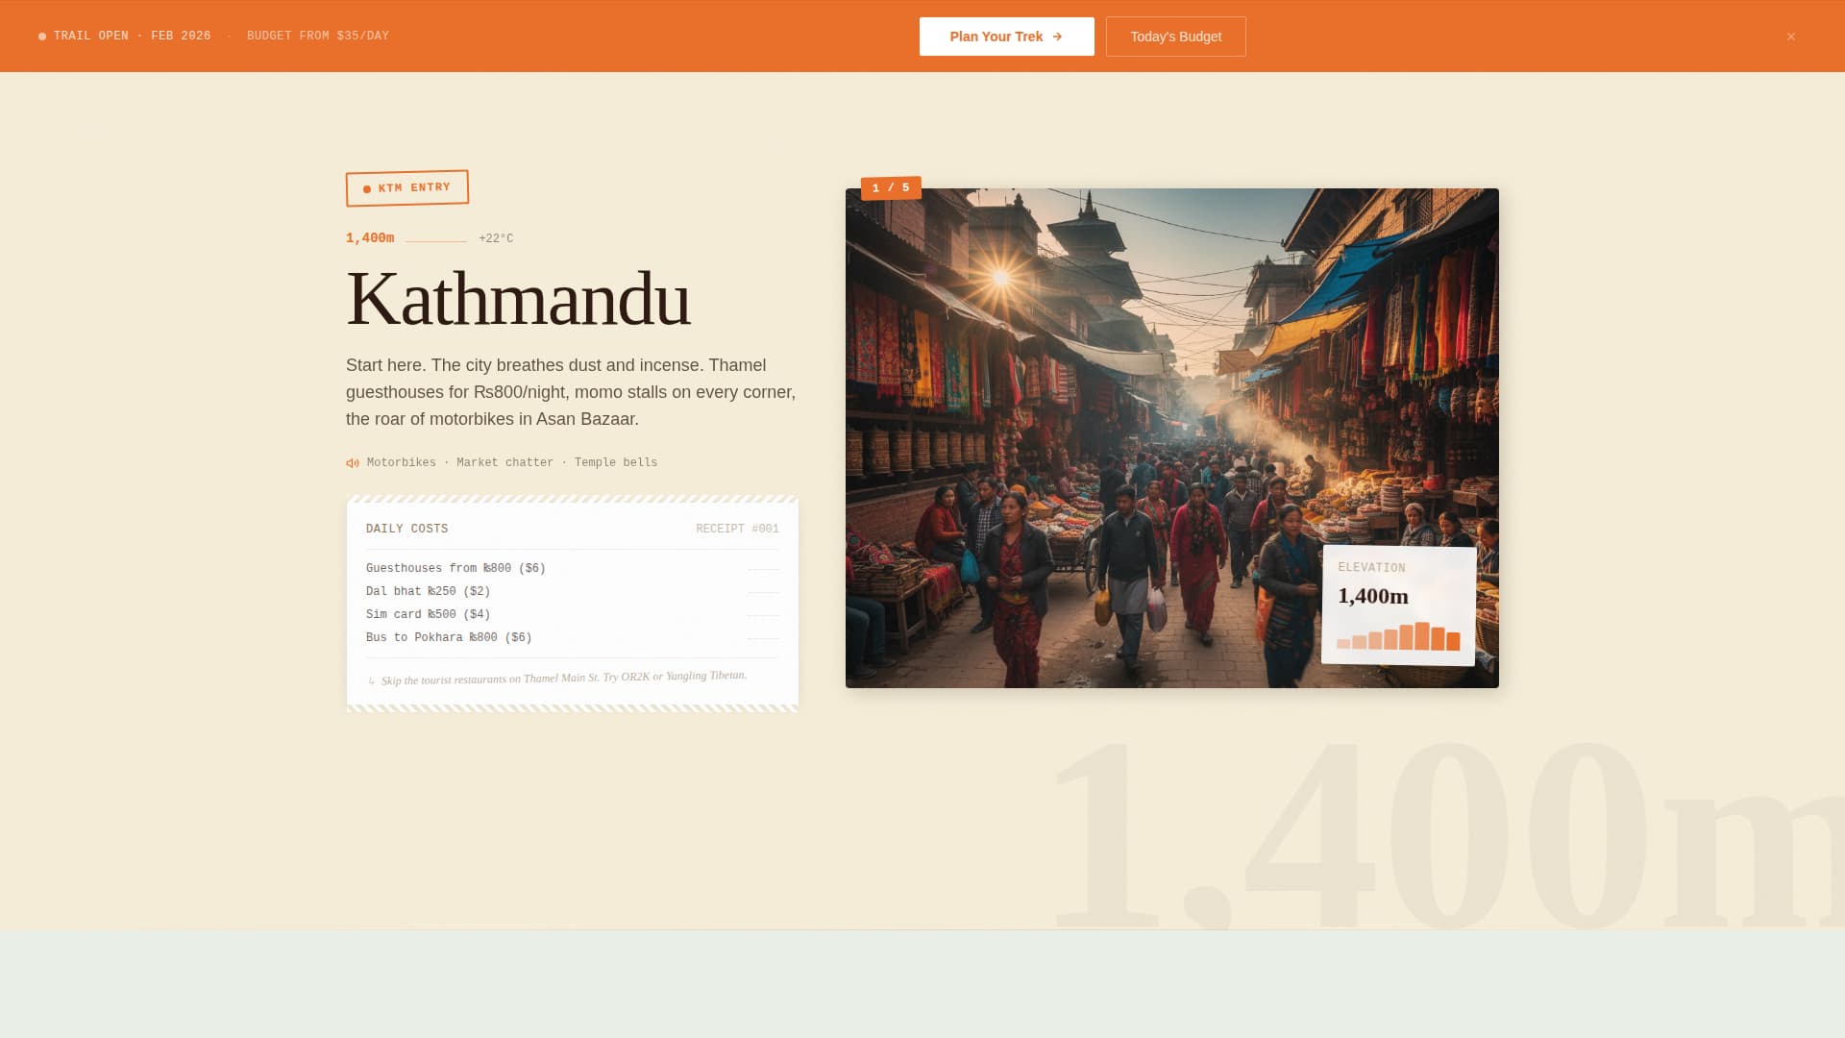Toggle the Motorbikes ambient sound label
This screenshot has height=1038, width=1845.
coord(401,462)
